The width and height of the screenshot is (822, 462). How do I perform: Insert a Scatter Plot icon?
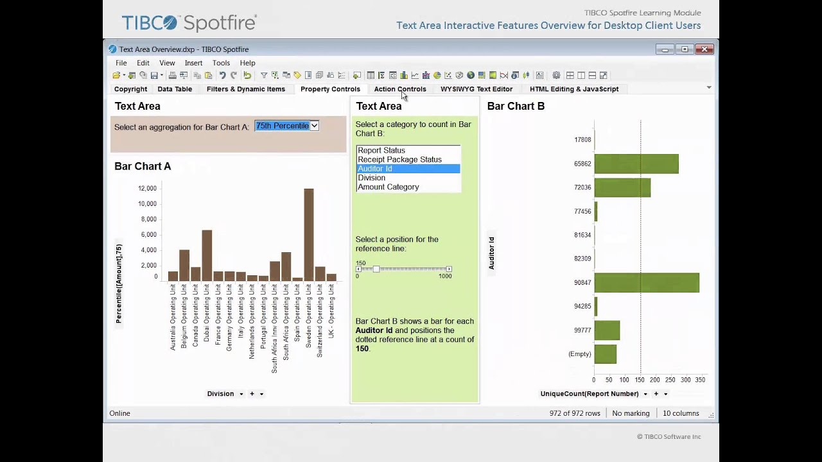448,75
